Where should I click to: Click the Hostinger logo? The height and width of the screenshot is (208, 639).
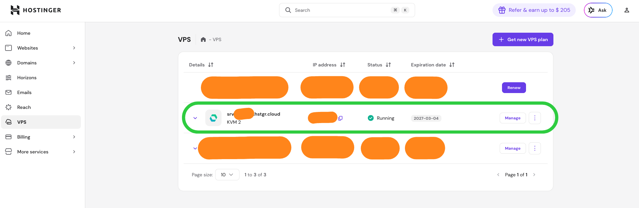click(36, 10)
